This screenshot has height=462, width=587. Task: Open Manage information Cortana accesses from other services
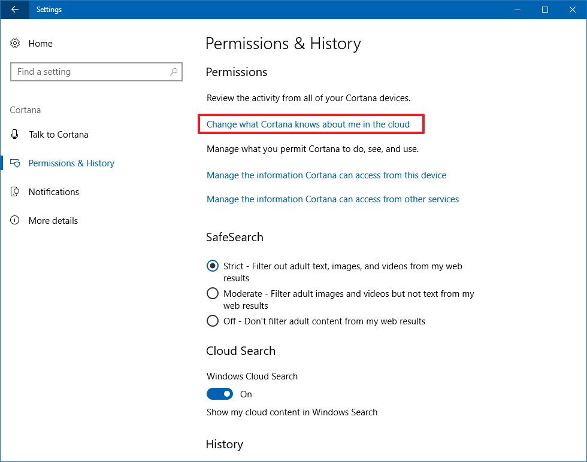click(x=332, y=199)
